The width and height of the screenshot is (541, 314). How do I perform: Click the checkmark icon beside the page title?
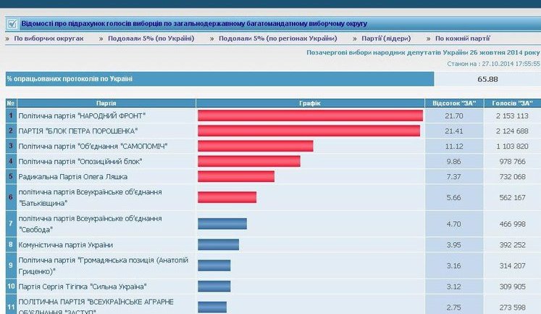[12, 24]
